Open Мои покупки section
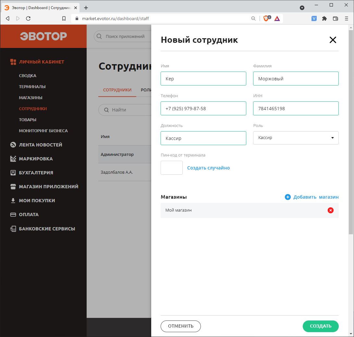 click(13, 200)
